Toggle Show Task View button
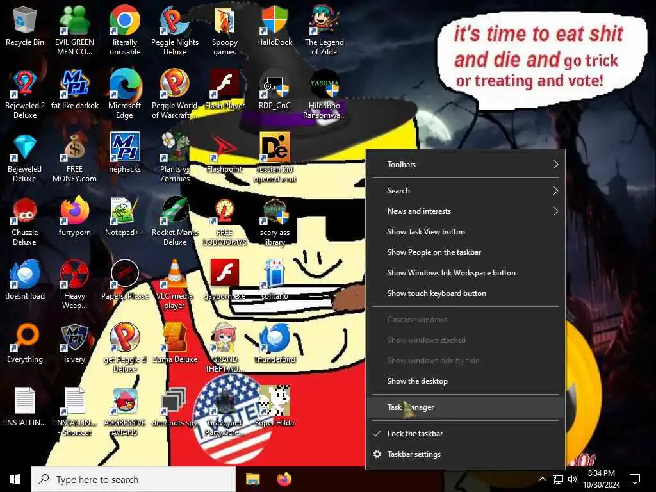 point(465,231)
